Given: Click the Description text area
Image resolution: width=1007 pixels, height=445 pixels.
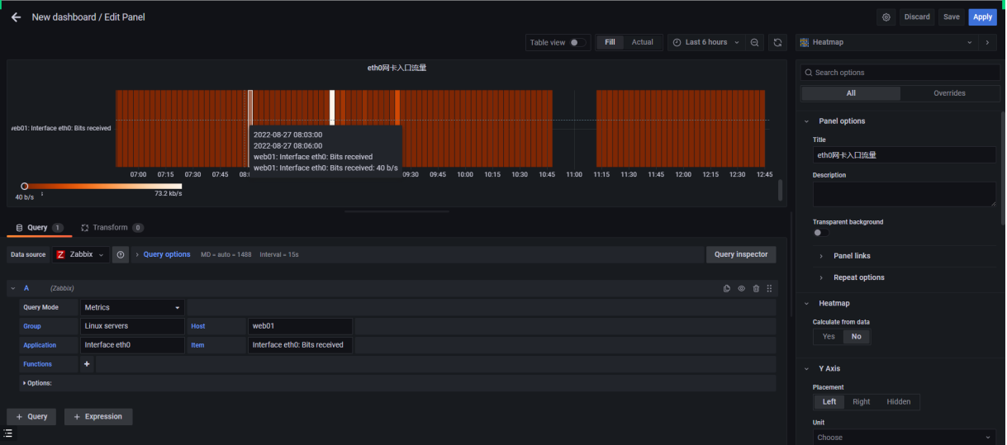Looking at the screenshot, I should [904, 194].
